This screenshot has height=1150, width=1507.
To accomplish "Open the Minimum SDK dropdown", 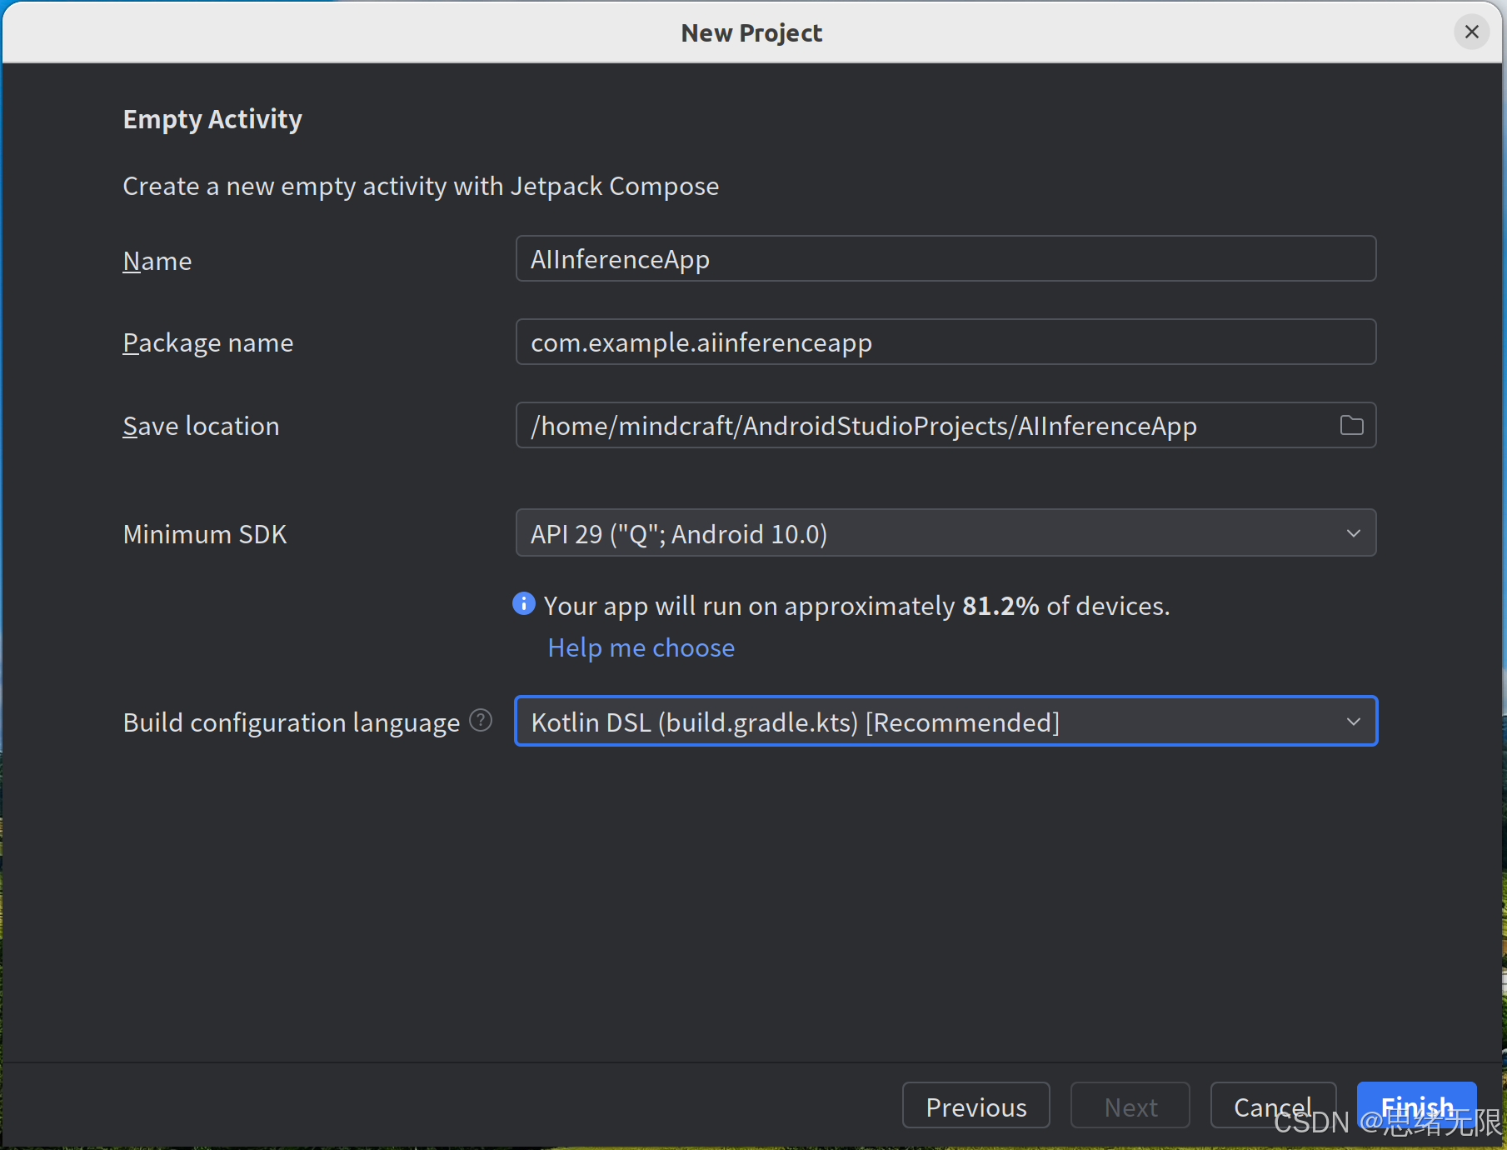I will (x=945, y=532).
